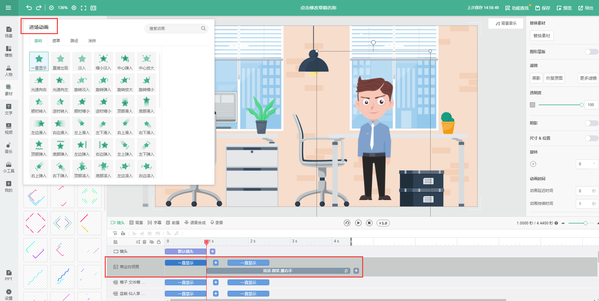Undo the last action

(29, 8)
